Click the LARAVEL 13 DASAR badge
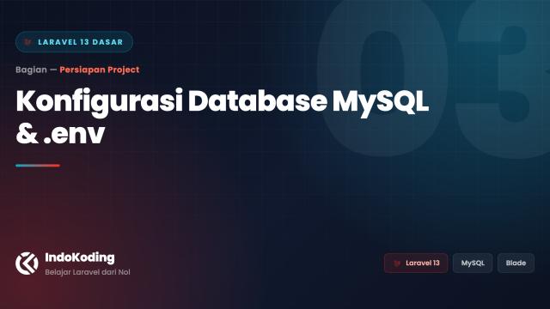 coord(74,42)
